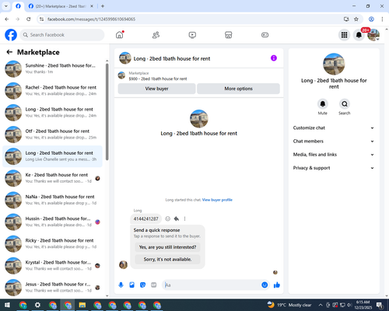Reload the page with the refresh icon

click(29, 19)
